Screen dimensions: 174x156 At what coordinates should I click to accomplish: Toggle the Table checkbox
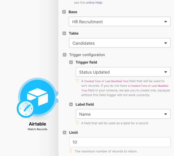click(x=64, y=33)
